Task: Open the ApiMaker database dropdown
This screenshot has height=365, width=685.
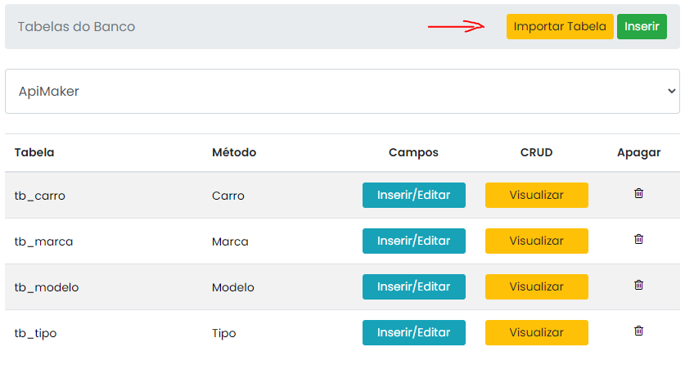Action: point(342,92)
